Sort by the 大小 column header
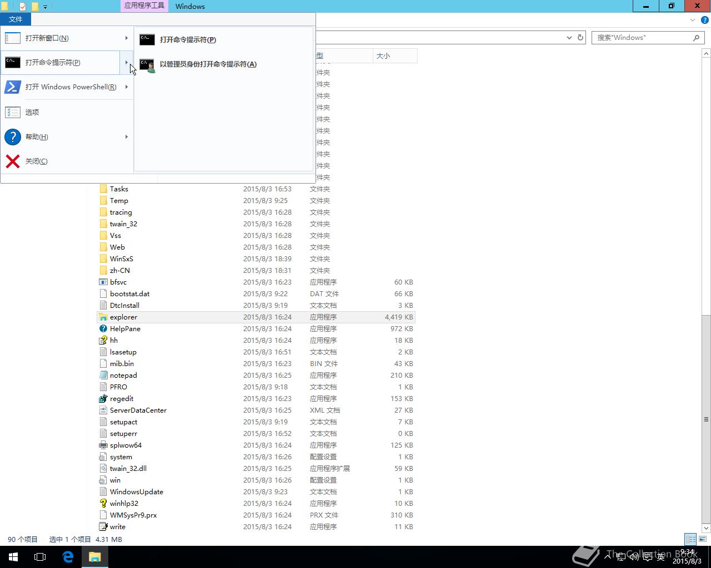Viewport: 711px width, 568px height. (394, 56)
